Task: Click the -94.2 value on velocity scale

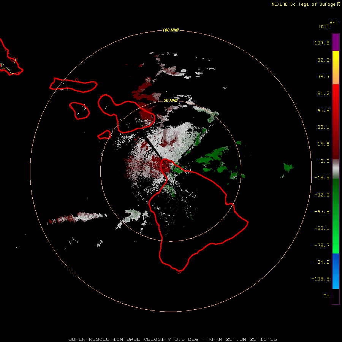Action: [x=322, y=262]
